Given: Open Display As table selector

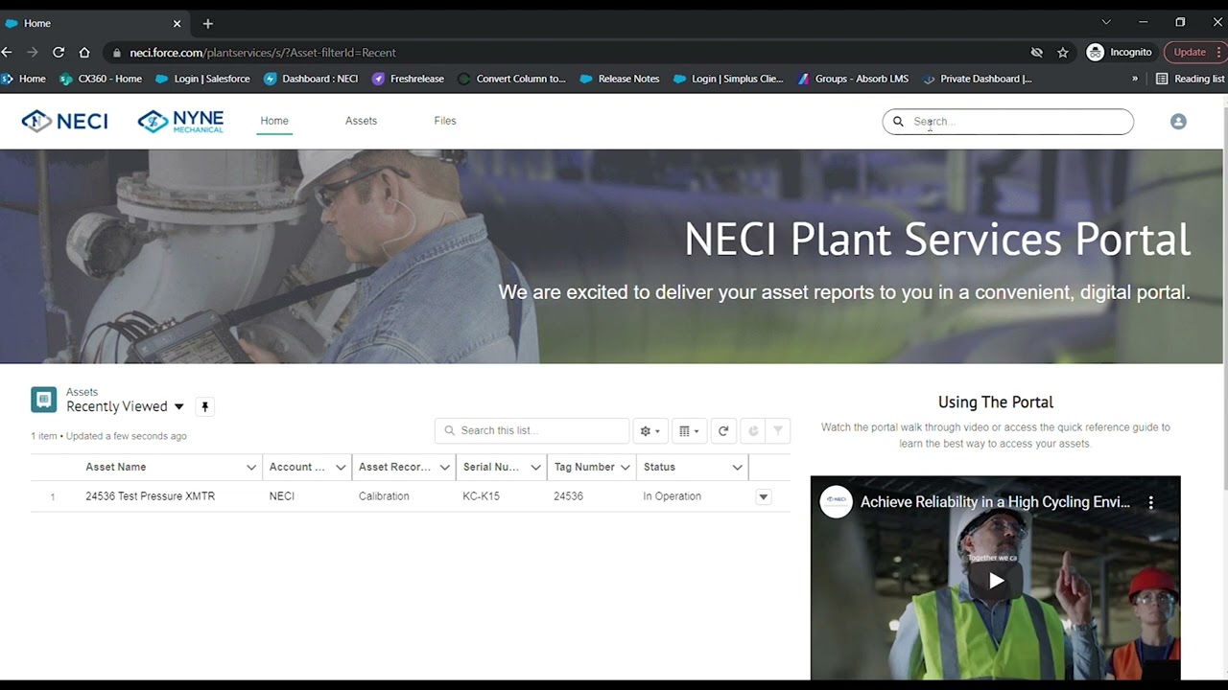Looking at the screenshot, I should pos(689,431).
